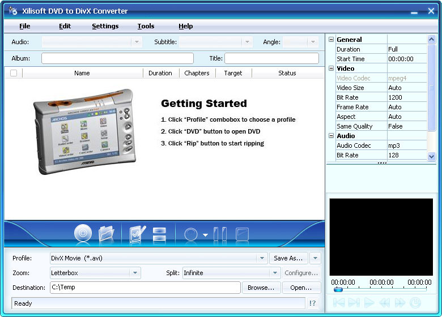
Task: Click the properties panel scrollbar thumb
Action: (x=431, y=88)
